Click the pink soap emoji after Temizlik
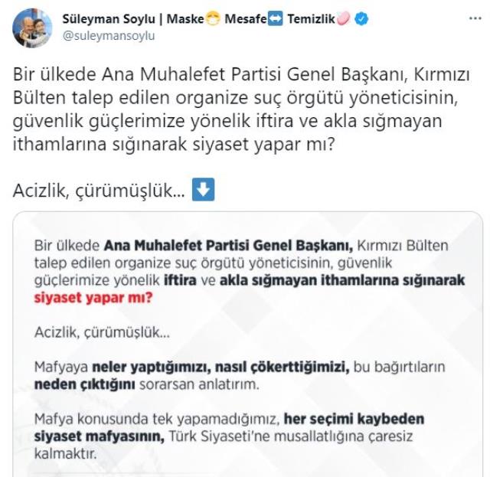Viewport: 490px width, 477px height. (x=345, y=20)
